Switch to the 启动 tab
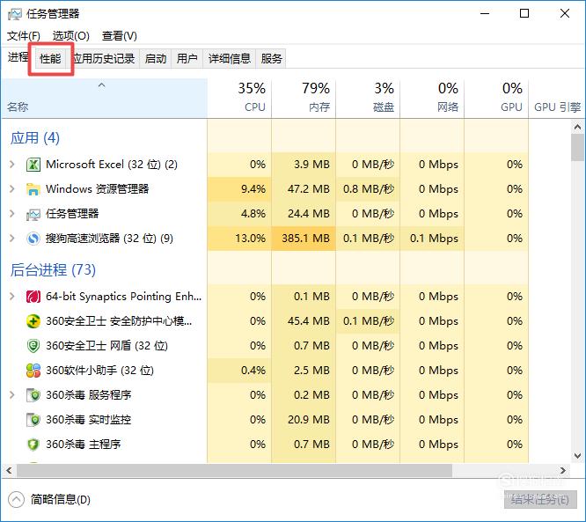The width and height of the screenshot is (586, 522). pos(156,59)
